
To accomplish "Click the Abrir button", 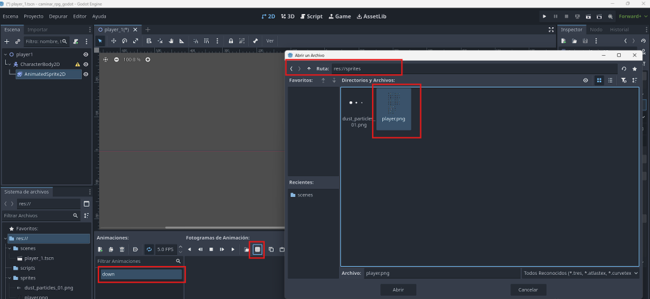I will tap(398, 289).
